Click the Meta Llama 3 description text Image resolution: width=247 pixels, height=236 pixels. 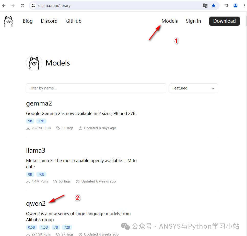[81, 164]
